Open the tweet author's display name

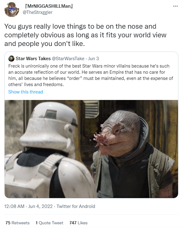click(x=49, y=6)
